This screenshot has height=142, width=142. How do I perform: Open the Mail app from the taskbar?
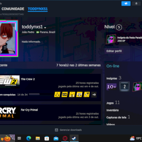[56, 138]
